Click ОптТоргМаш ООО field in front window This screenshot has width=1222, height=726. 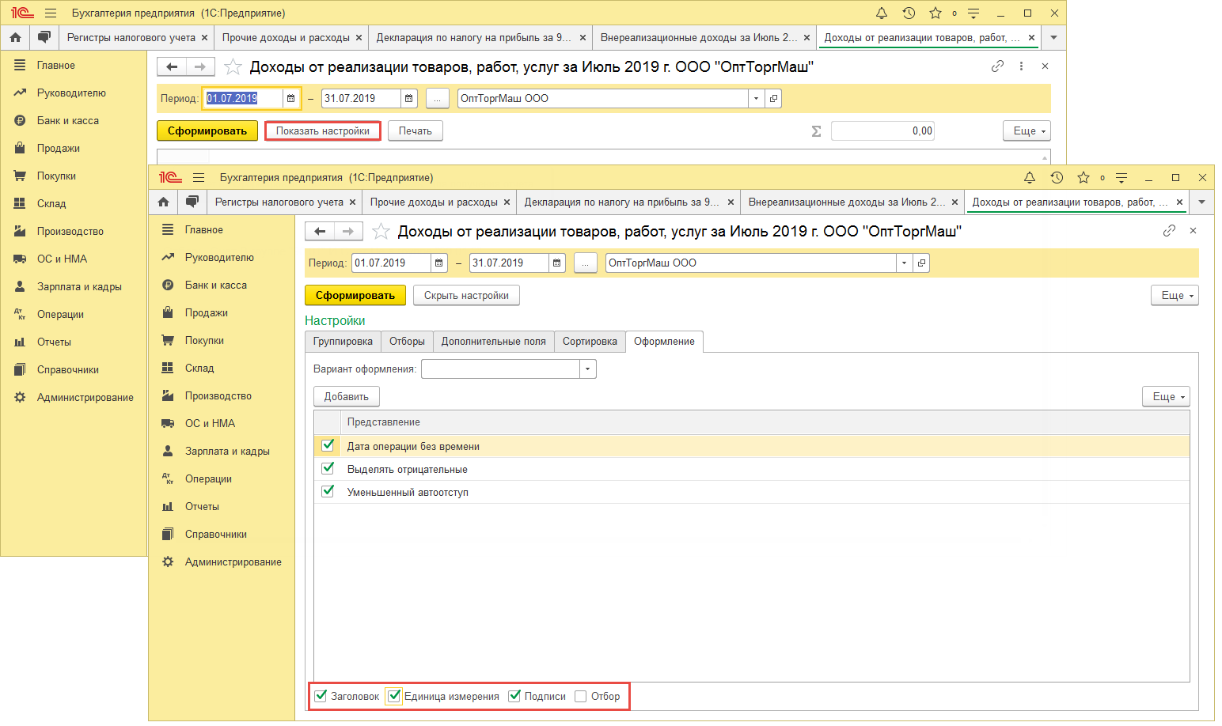point(751,263)
